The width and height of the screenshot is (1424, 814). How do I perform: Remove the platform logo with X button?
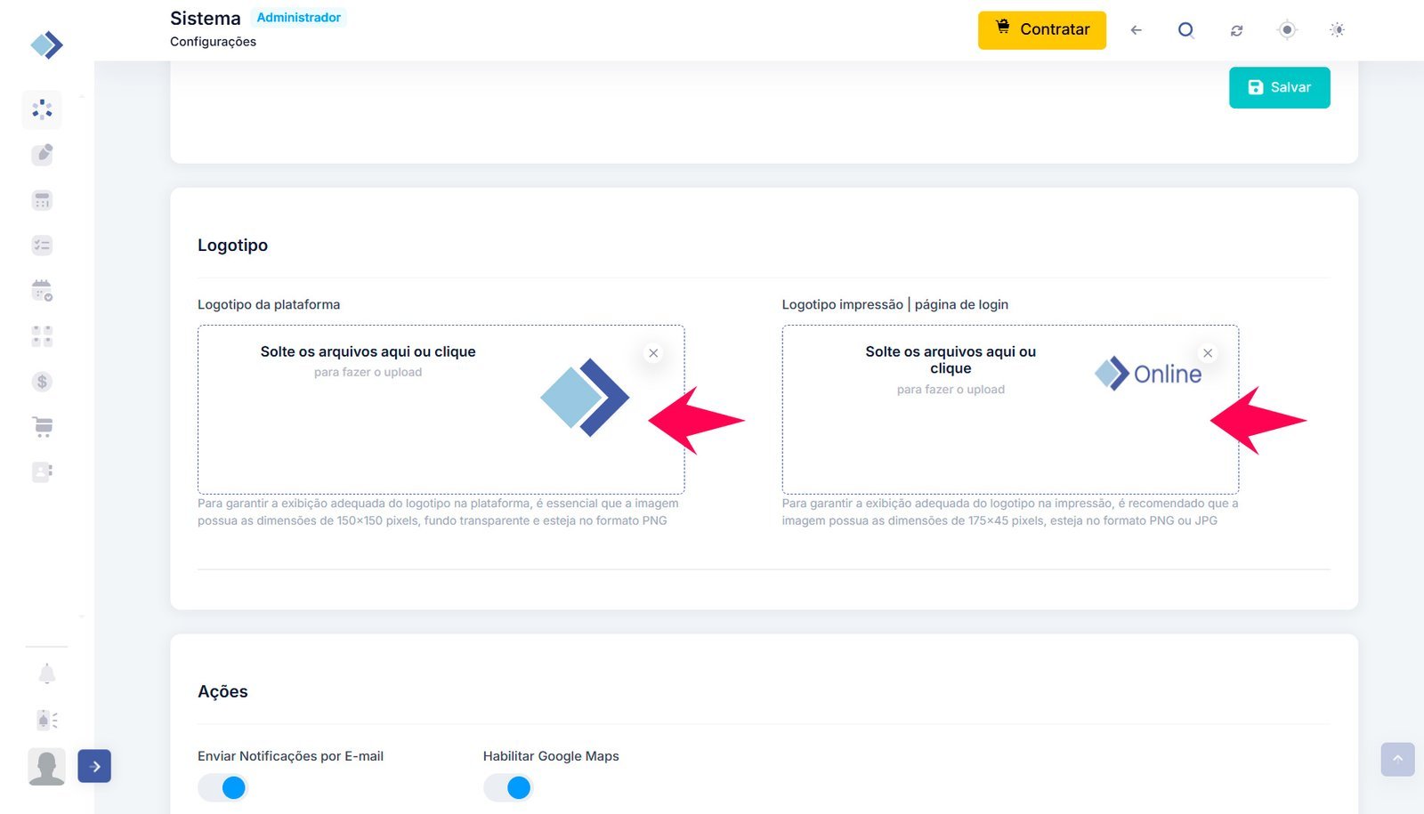(653, 353)
